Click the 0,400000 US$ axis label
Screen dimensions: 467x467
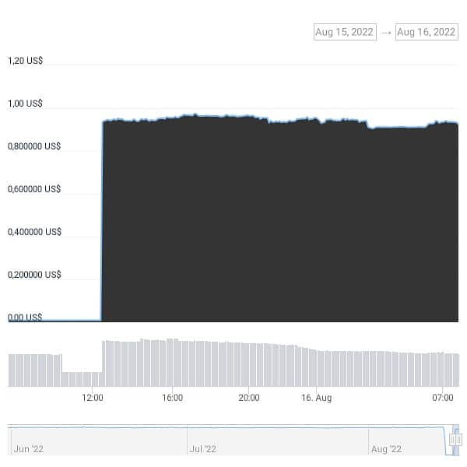[x=34, y=232]
